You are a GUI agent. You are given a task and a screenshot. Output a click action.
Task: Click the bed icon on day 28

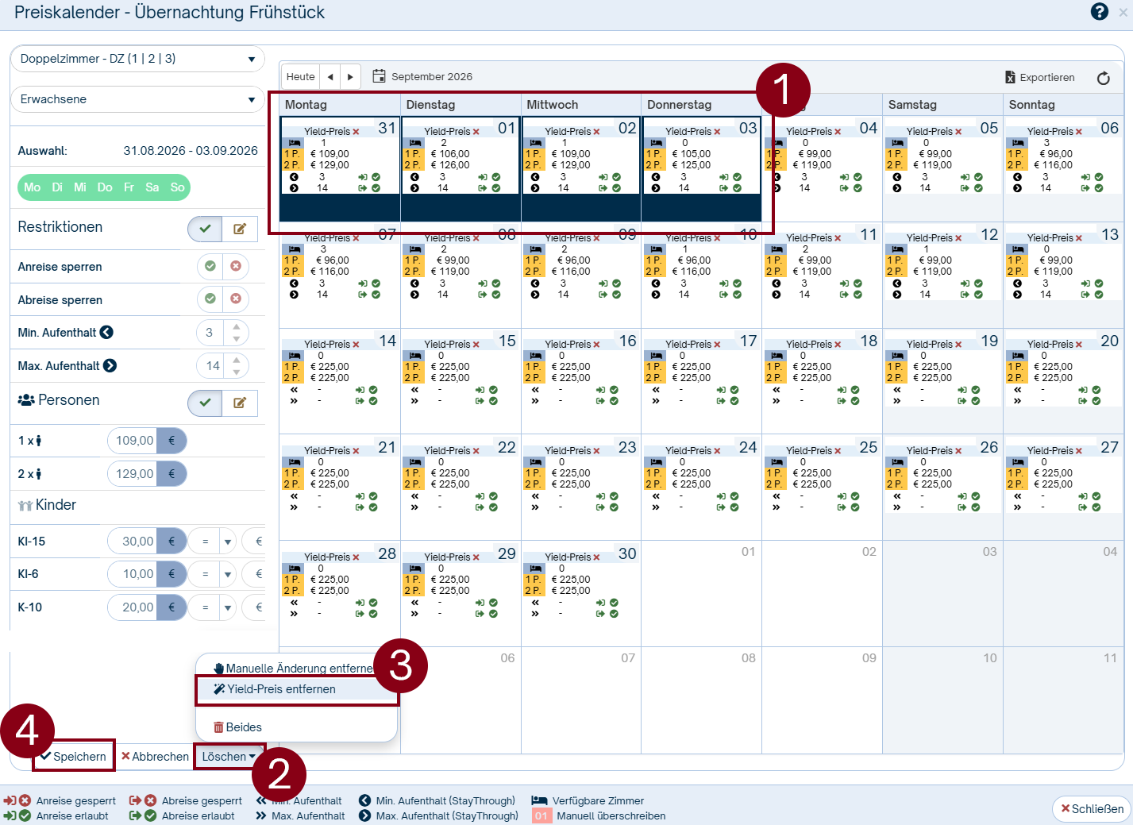[x=294, y=569]
